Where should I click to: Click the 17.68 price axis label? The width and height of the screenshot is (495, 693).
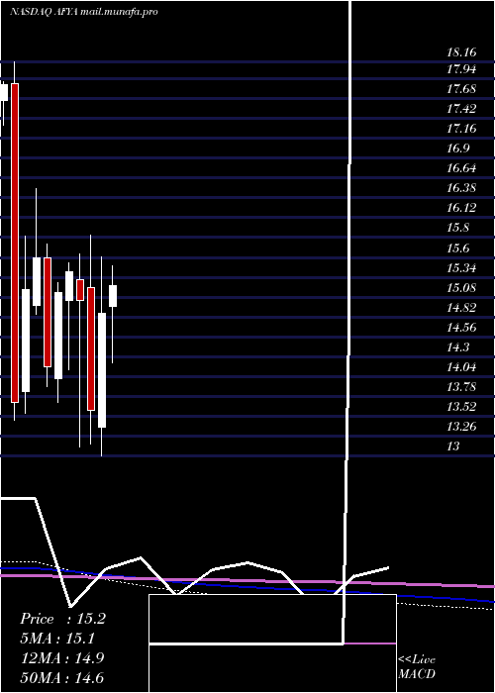461,89
